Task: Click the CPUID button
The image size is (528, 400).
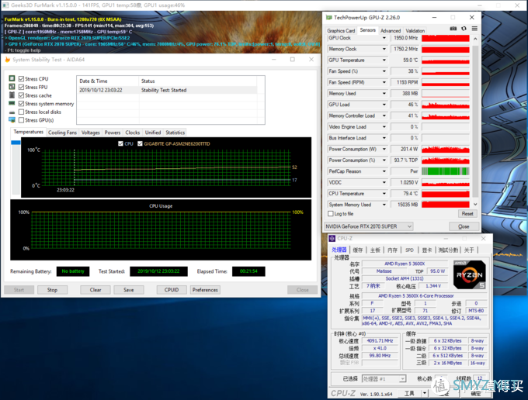Action: click(x=172, y=290)
